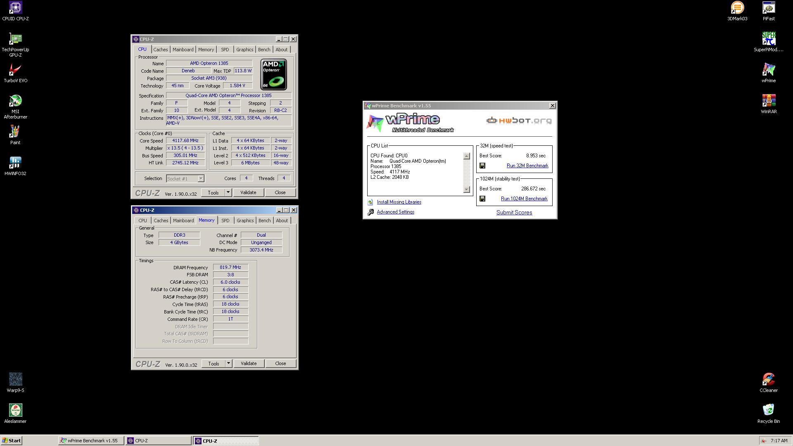Click Close button in top CPU-Z window

pyautogui.click(x=280, y=192)
